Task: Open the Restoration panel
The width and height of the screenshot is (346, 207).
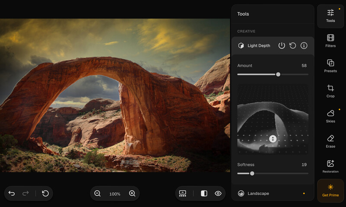Action: point(330,166)
